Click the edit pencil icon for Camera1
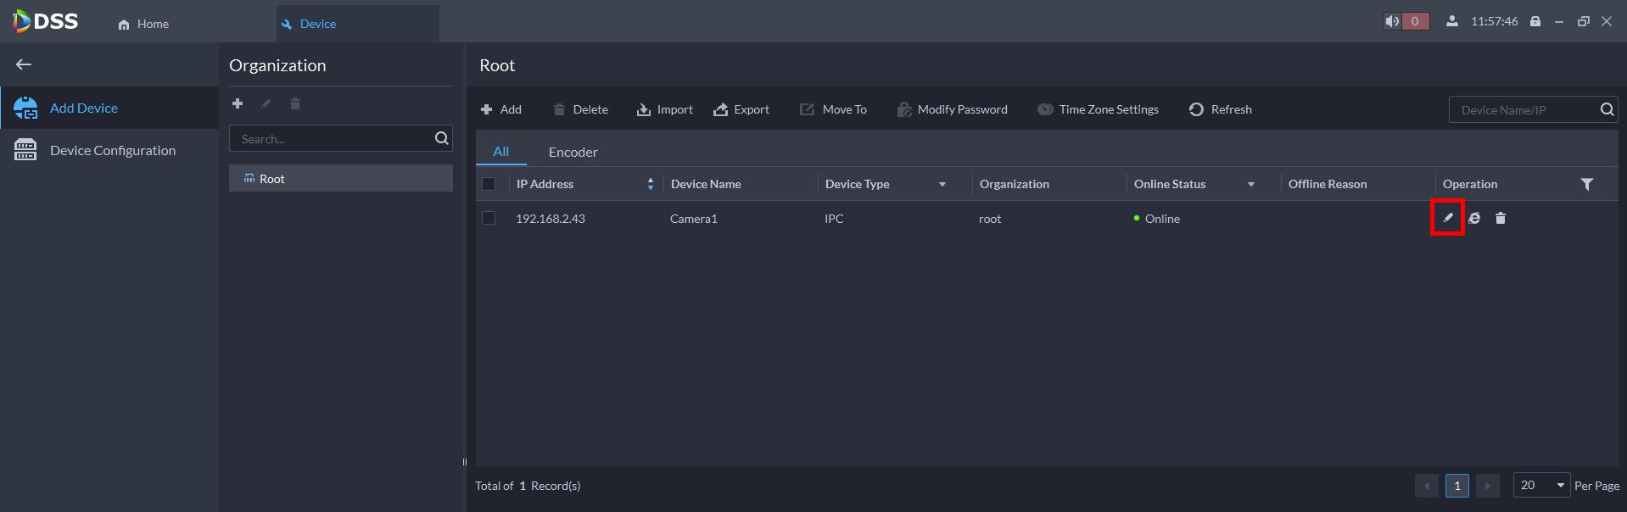The width and height of the screenshot is (1627, 512). (1448, 218)
